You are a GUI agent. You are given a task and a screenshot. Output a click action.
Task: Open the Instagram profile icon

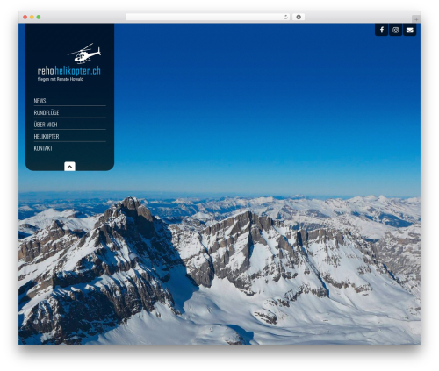[x=396, y=30]
